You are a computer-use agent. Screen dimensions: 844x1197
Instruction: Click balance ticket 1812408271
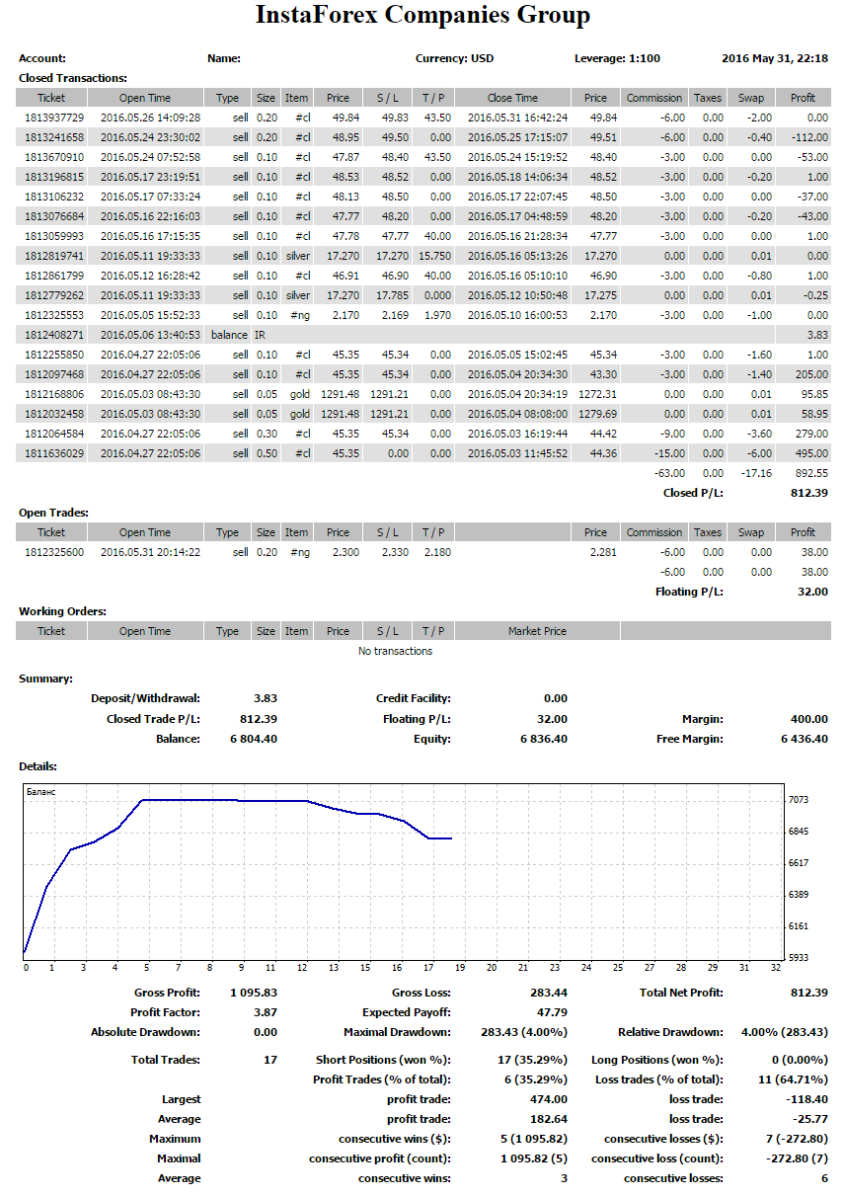click(x=54, y=334)
